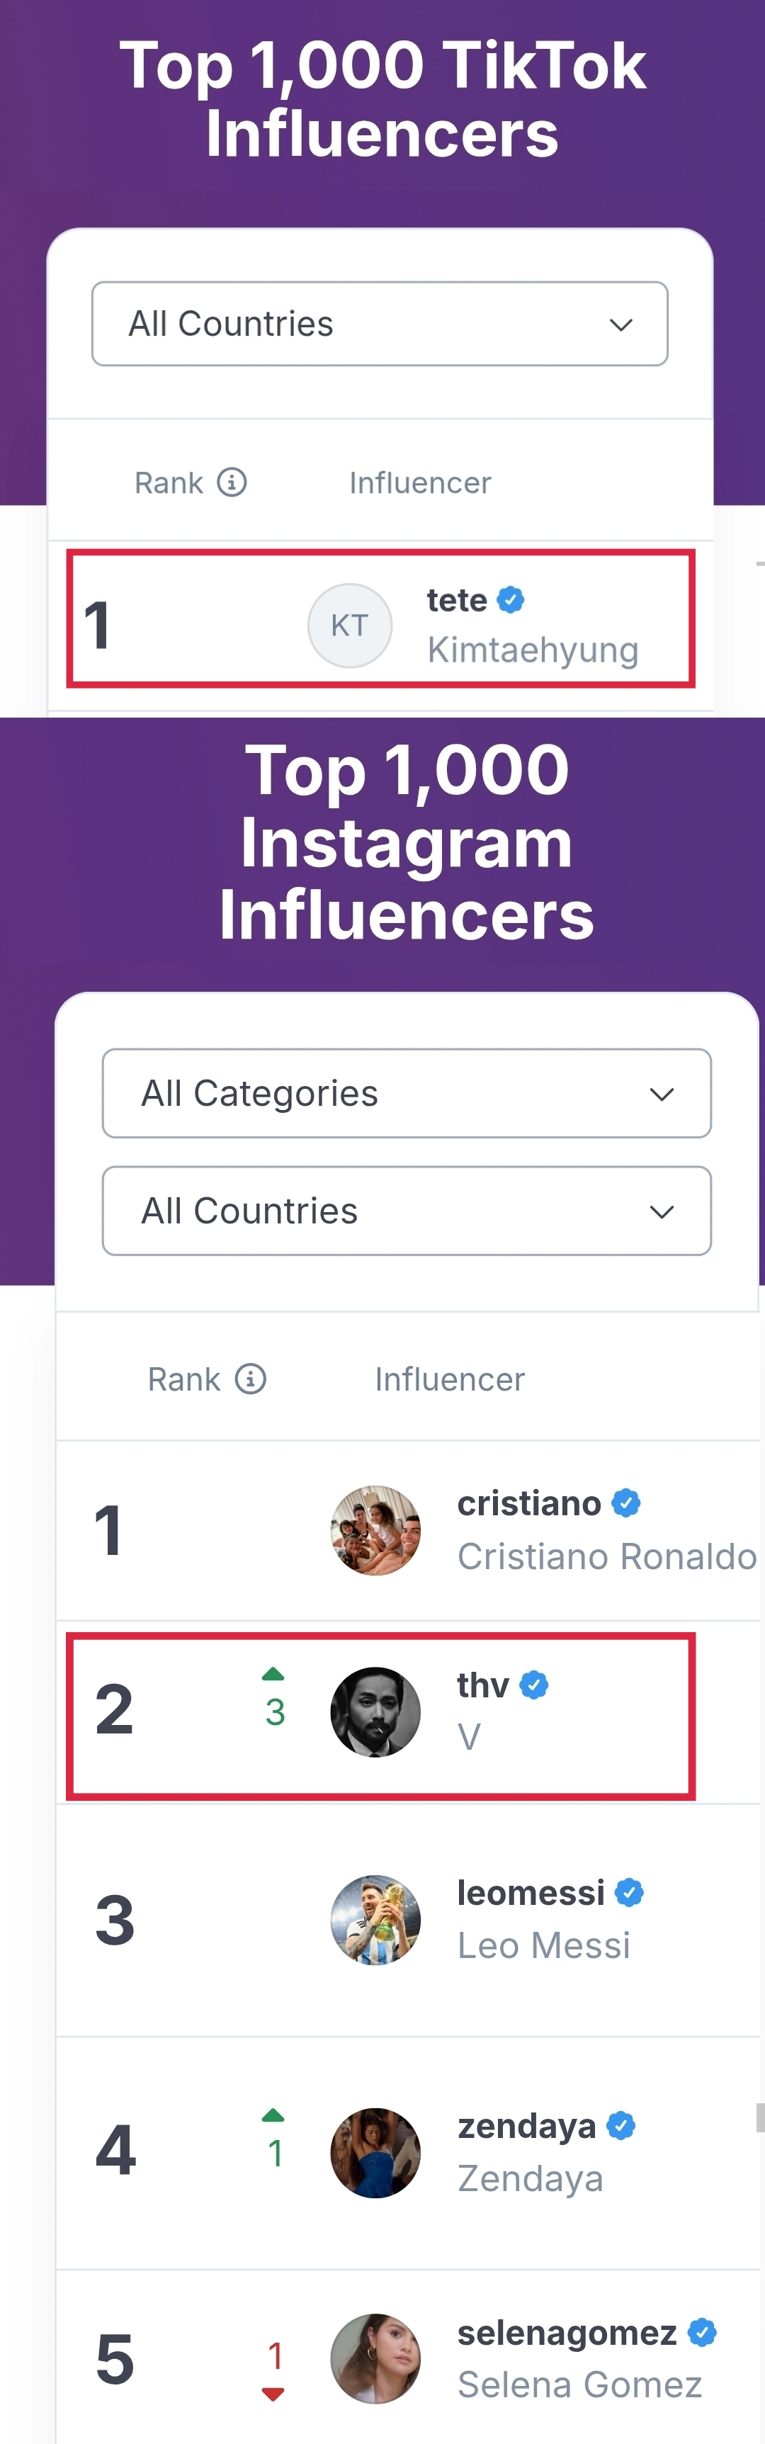This screenshot has height=2444, width=765.
Task: Click verified badge beside leomessi
Action: click(x=629, y=1893)
